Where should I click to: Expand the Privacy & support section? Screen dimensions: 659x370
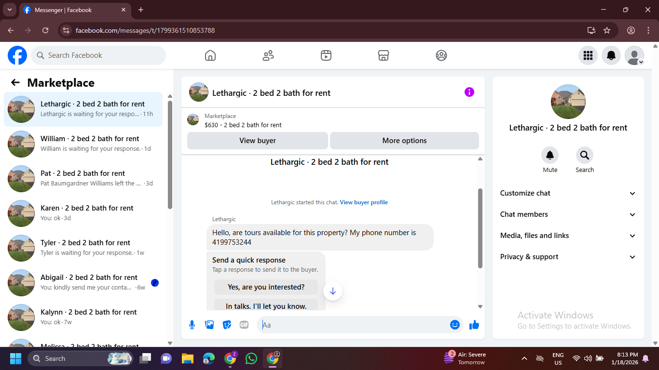568,257
